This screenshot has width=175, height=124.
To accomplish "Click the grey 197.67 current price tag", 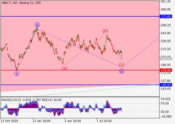I will [166, 59].
